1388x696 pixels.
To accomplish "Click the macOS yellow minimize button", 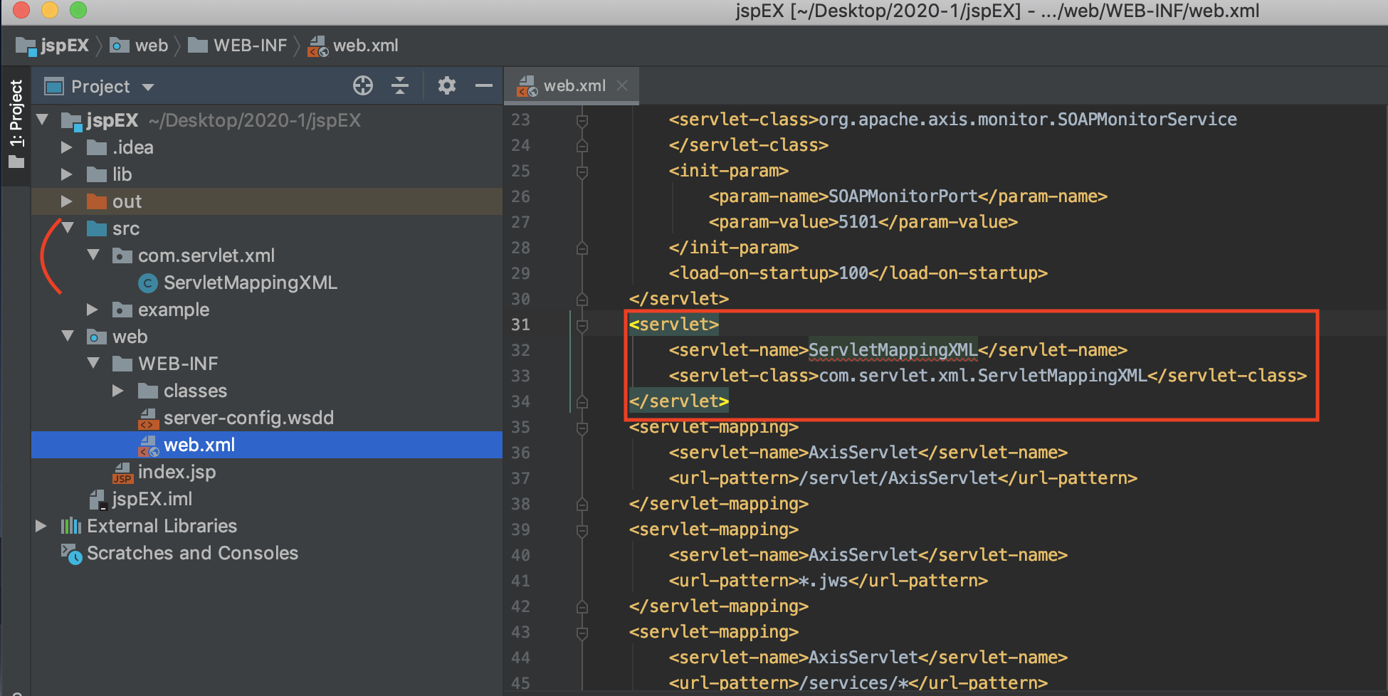I will pos(50,10).
